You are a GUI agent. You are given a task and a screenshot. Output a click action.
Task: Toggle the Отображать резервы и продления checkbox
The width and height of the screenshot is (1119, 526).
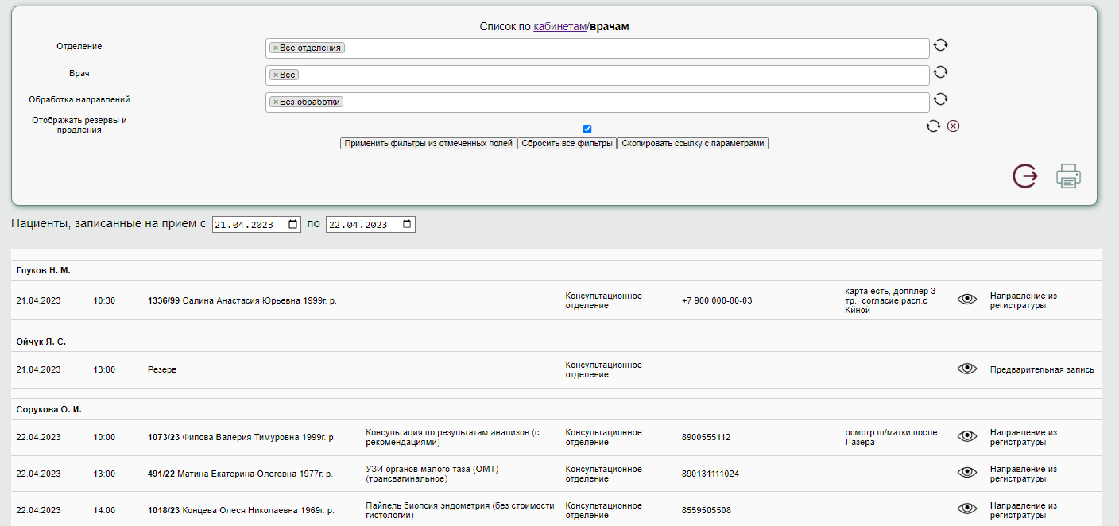coord(587,129)
